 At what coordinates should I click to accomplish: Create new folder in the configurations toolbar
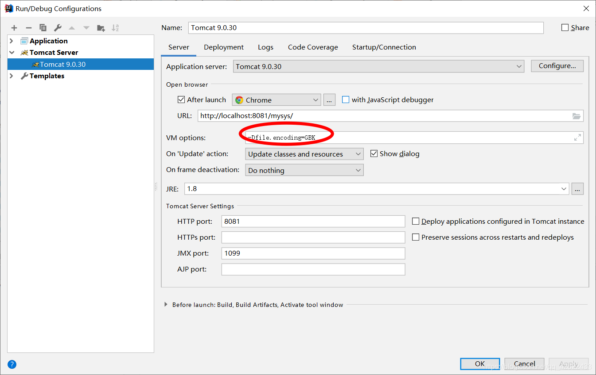click(101, 28)
